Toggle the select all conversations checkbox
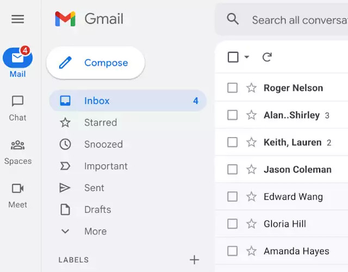Screen dimensions: 348x272 [233, 57]
